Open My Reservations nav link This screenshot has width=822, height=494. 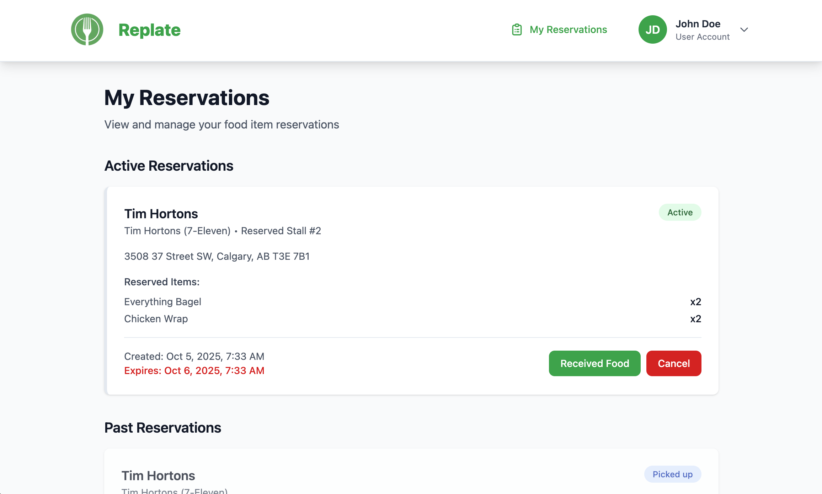point(568,29)
